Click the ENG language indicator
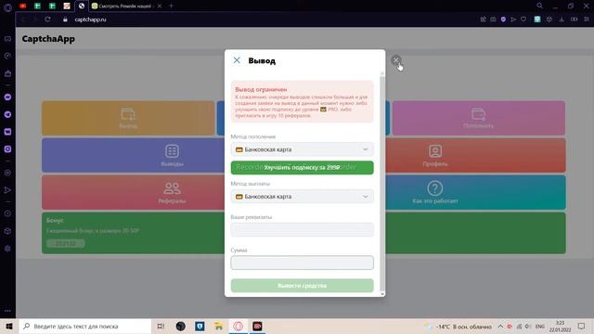 tap(540, 326)
